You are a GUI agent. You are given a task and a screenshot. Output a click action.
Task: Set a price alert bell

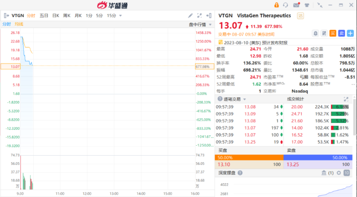pyautogui.click(x=315, y=33)
